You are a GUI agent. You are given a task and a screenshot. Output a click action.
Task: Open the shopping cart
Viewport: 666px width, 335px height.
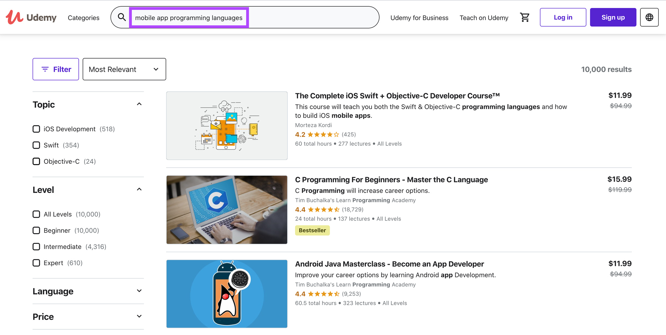[524, 17]
